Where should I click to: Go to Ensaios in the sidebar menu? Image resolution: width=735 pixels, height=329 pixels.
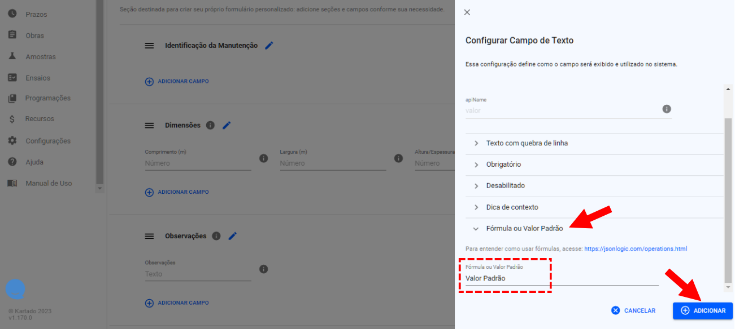(37, 78)
